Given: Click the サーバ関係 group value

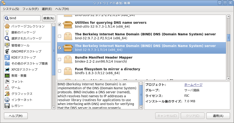Looking at the screenshot, I should pyautogui.click(x=192, y=90).
